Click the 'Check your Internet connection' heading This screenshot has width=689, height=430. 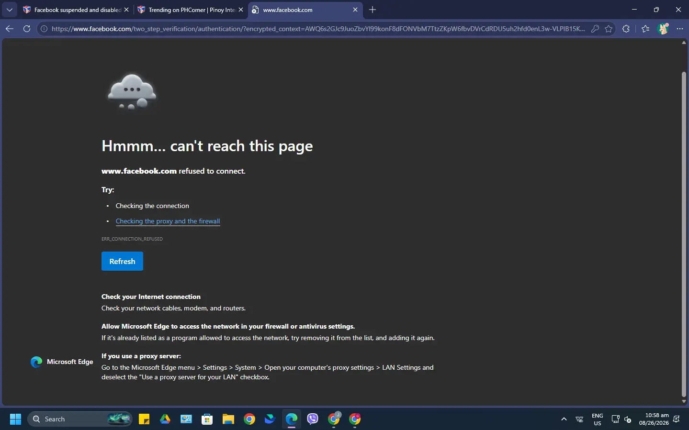coord(151,297)
